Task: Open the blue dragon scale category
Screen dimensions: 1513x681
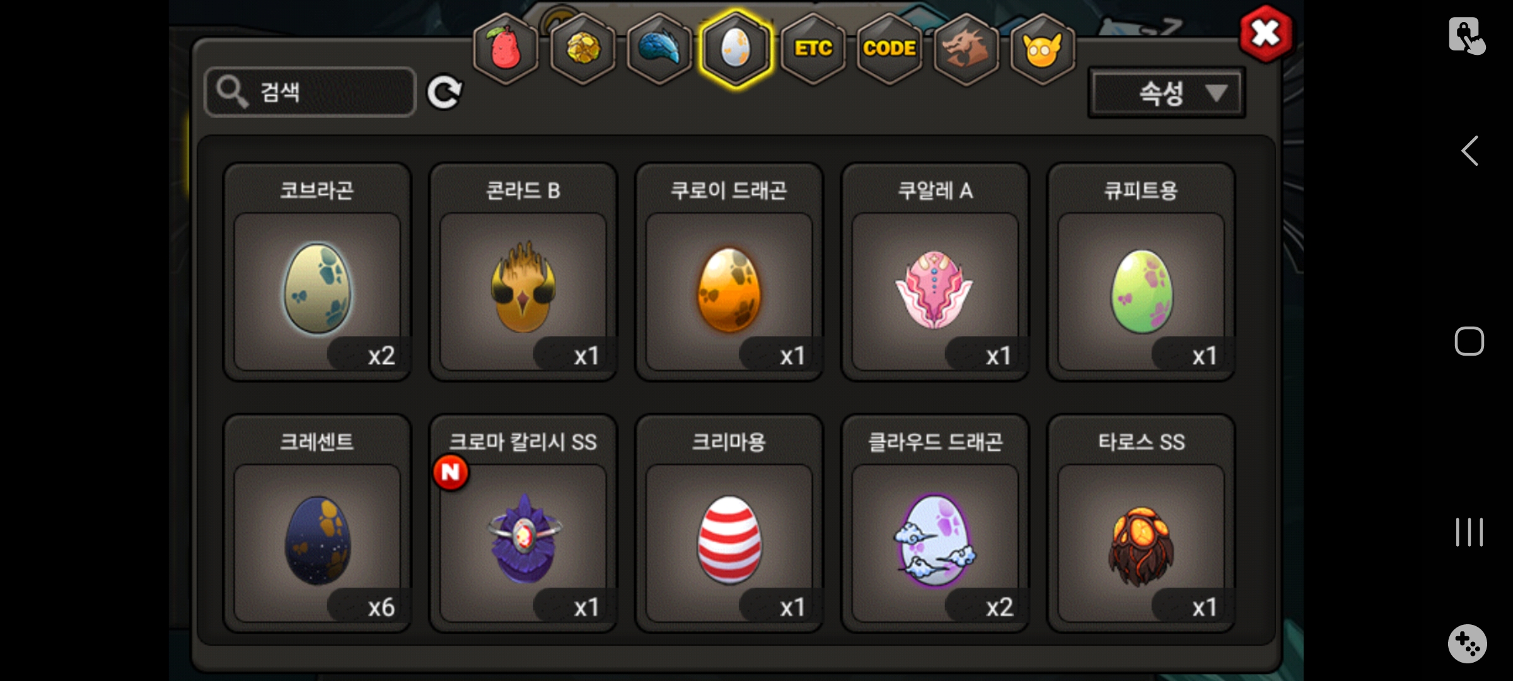Action: click(x=659, y=49)
